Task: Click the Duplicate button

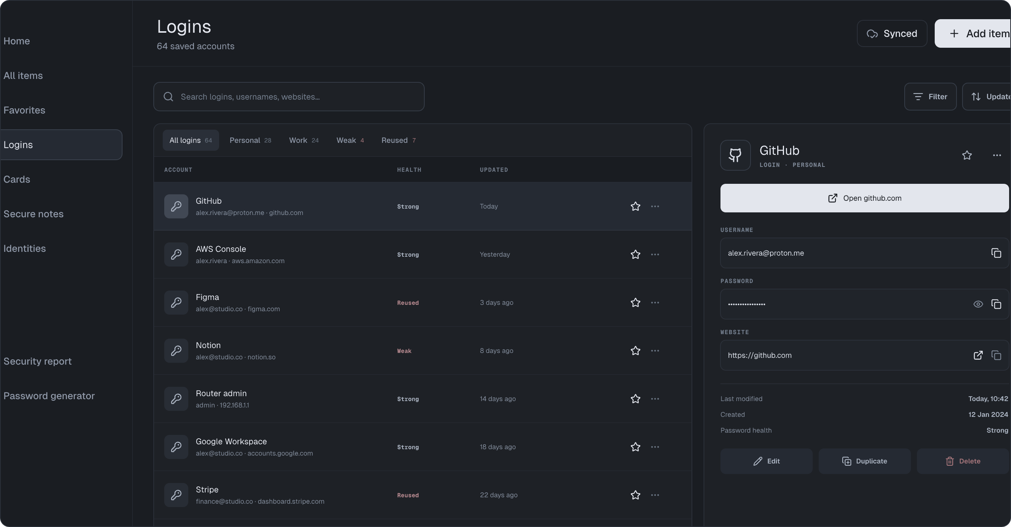Action: pos(864,461)
